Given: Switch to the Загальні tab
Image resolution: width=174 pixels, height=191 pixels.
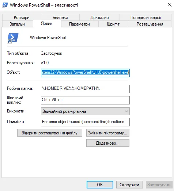Looking at the screenshot, I should click(x=18, y=24).
